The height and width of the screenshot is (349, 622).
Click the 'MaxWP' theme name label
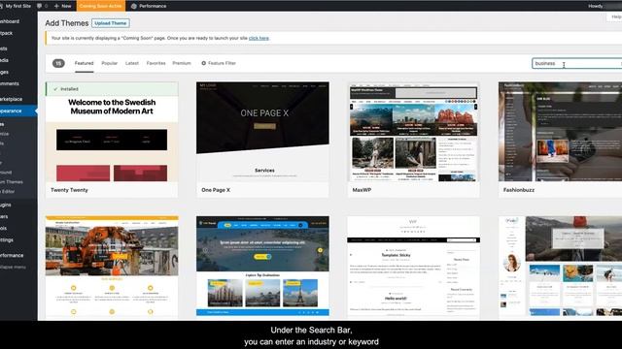362,190
